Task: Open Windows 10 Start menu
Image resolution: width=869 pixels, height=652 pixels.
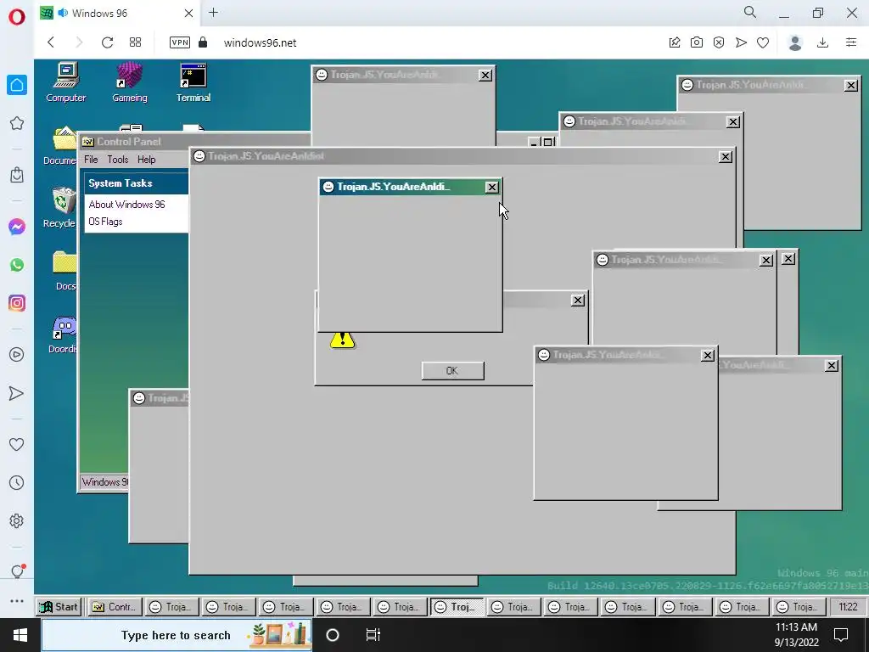Action: [20, 635]
